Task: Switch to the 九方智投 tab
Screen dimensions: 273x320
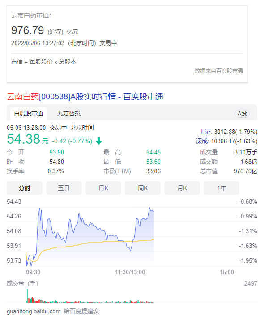Action: click(x=69, y=113)
